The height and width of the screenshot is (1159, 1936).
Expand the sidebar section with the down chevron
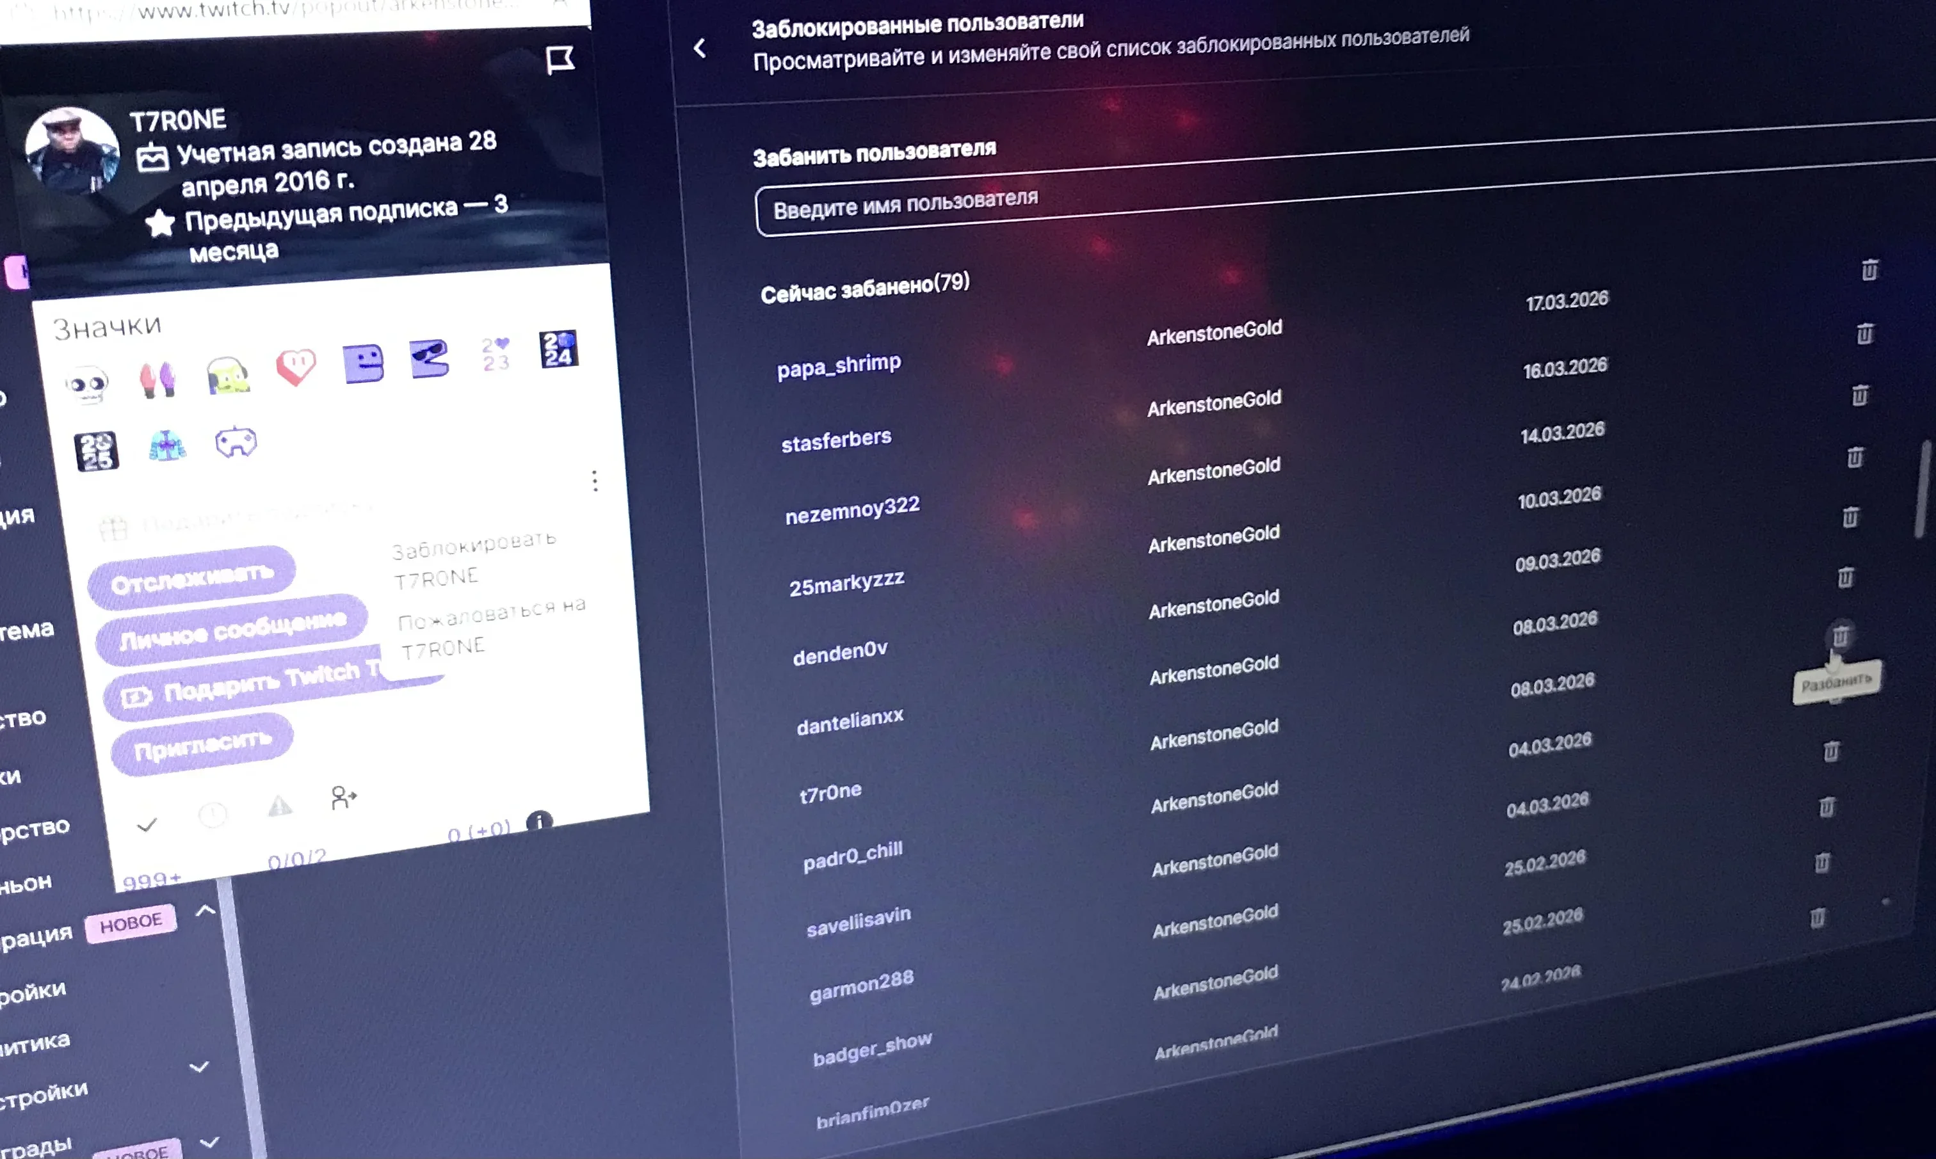[199, 1067]
